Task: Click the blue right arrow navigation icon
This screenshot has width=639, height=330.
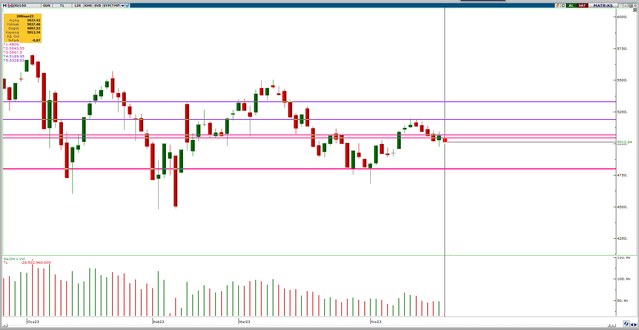Action: pos(635,325)
